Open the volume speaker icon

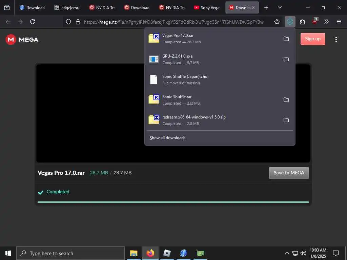coord(303,253)
